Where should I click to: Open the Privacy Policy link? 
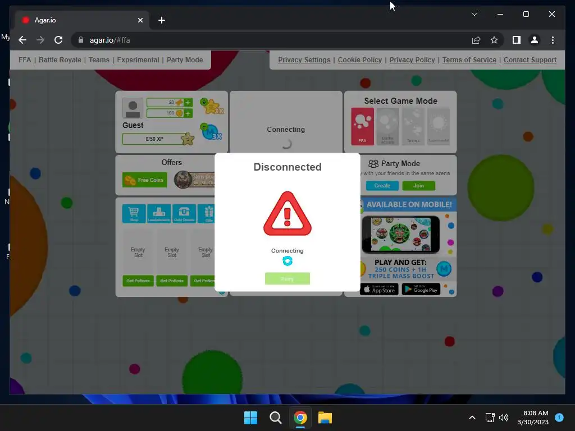[412, 59]
